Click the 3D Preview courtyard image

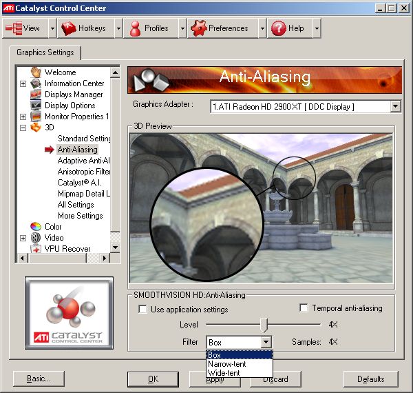pyautogui.click(x=261, y=208)
